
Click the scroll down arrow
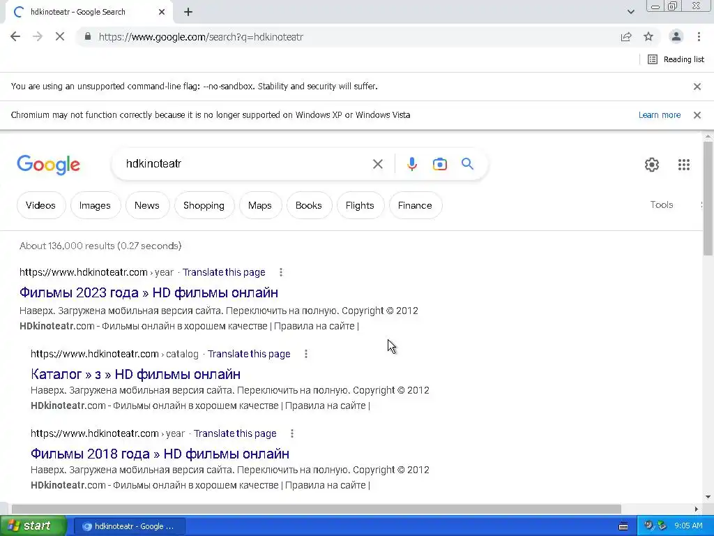(708, 497)
